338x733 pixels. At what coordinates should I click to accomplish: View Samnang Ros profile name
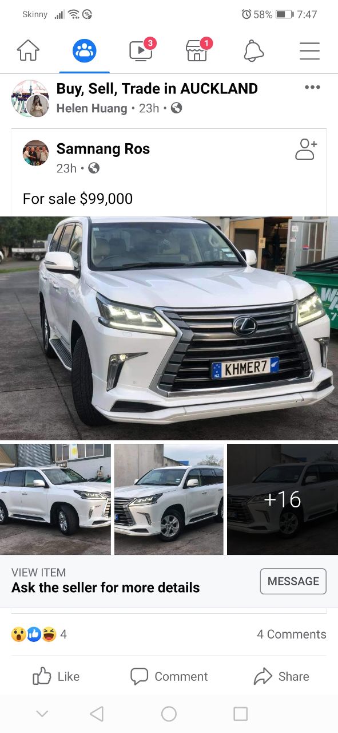coord(103,149)
